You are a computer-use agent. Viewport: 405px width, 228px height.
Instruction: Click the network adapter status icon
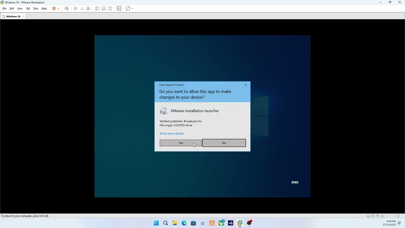[378, 216]
